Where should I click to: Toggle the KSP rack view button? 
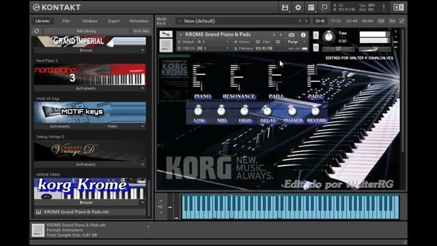click(381, 21)
